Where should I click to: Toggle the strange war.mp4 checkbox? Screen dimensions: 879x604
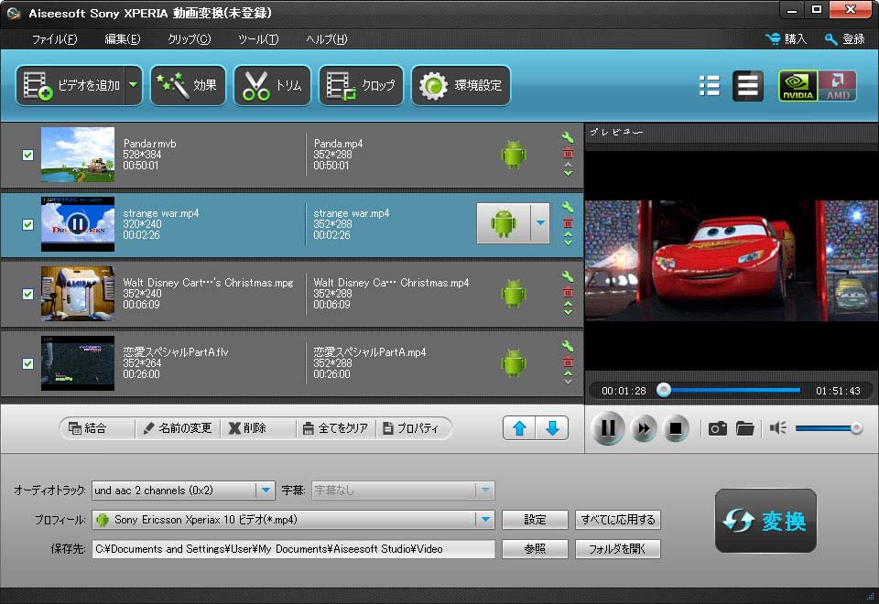pos(27,224)
